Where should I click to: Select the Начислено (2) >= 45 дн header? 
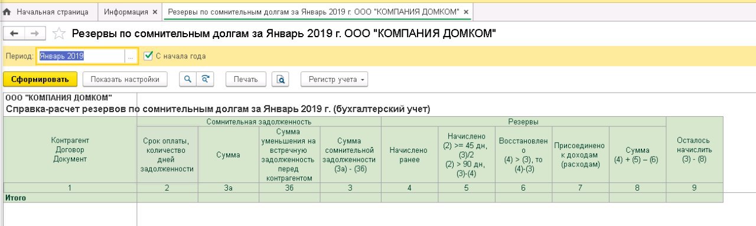[467, 155]
